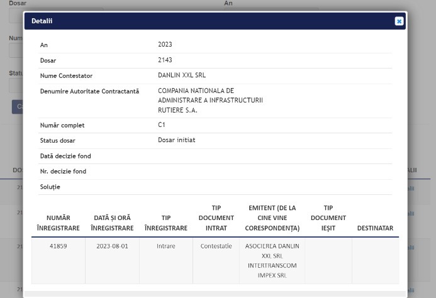This screenshot has height=298, width=436.
Task: Close the Detalii dialog
Action: 399,21
